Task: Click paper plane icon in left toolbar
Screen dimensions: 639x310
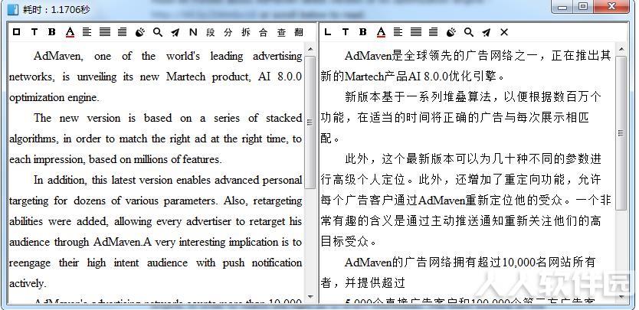Action: pos(175,32)
